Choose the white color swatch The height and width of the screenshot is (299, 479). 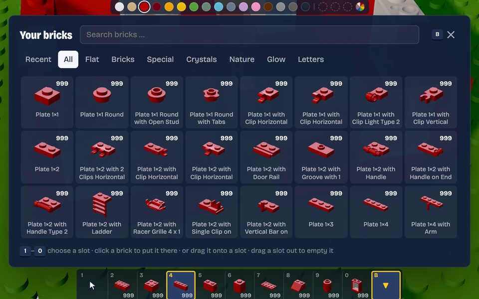[119, 6]
